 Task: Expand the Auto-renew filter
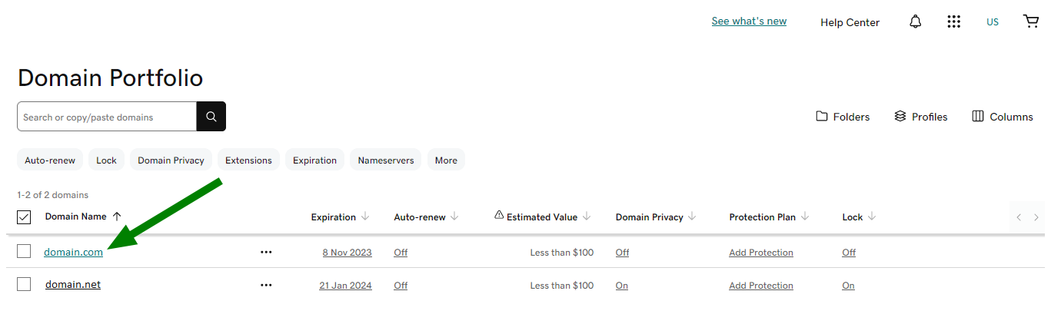[x=50, y=160]
